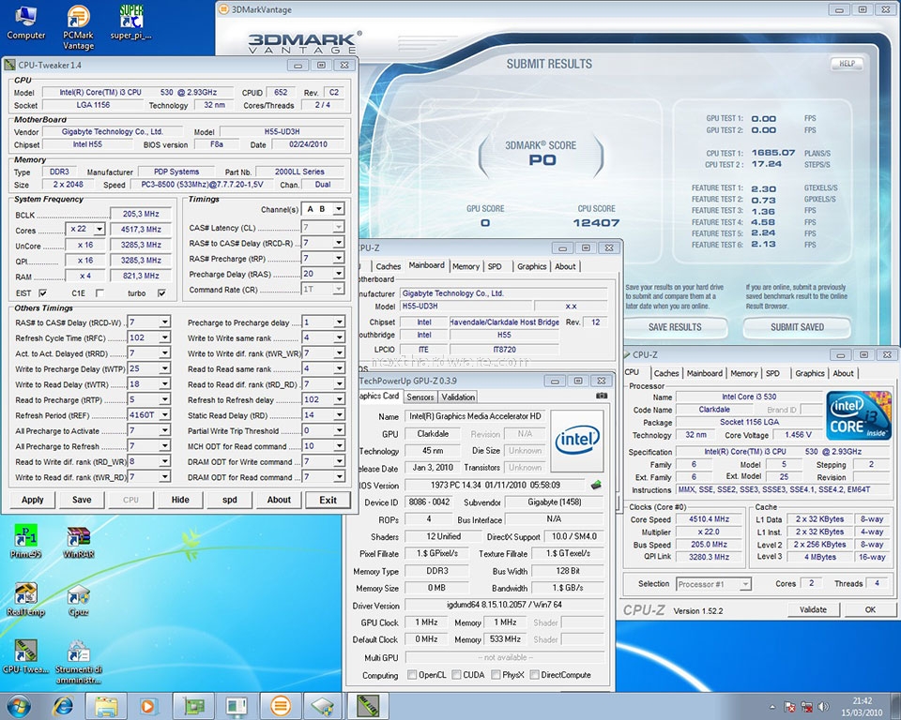Switch to the Sensors tab in GPU-Z
The height and width of the screenshot is (720, 901).
pos(420,397)
